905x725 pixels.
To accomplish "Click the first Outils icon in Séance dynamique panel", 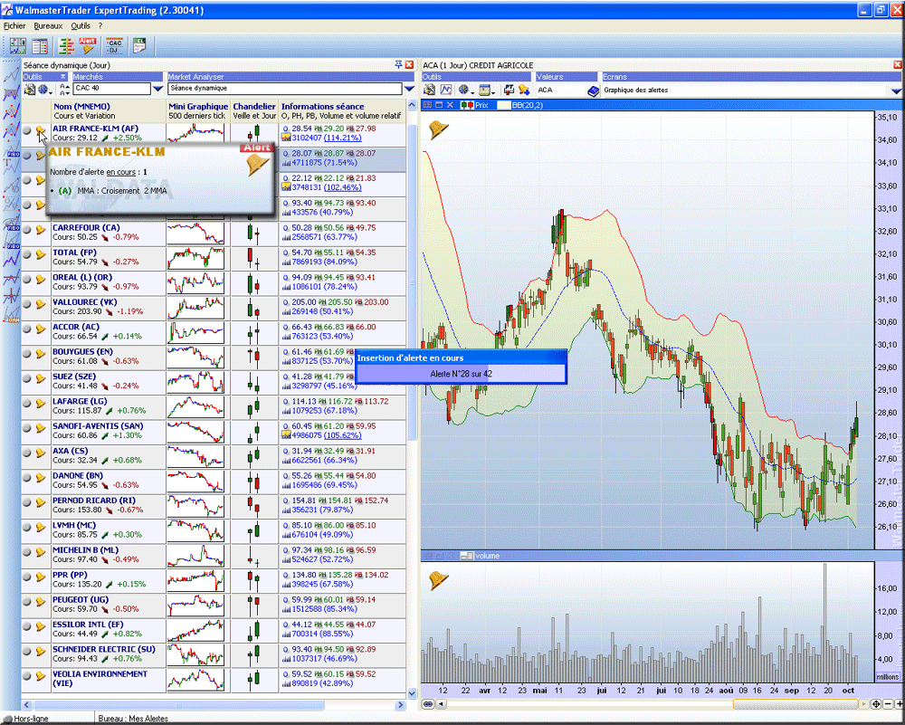I will (30, 90).
